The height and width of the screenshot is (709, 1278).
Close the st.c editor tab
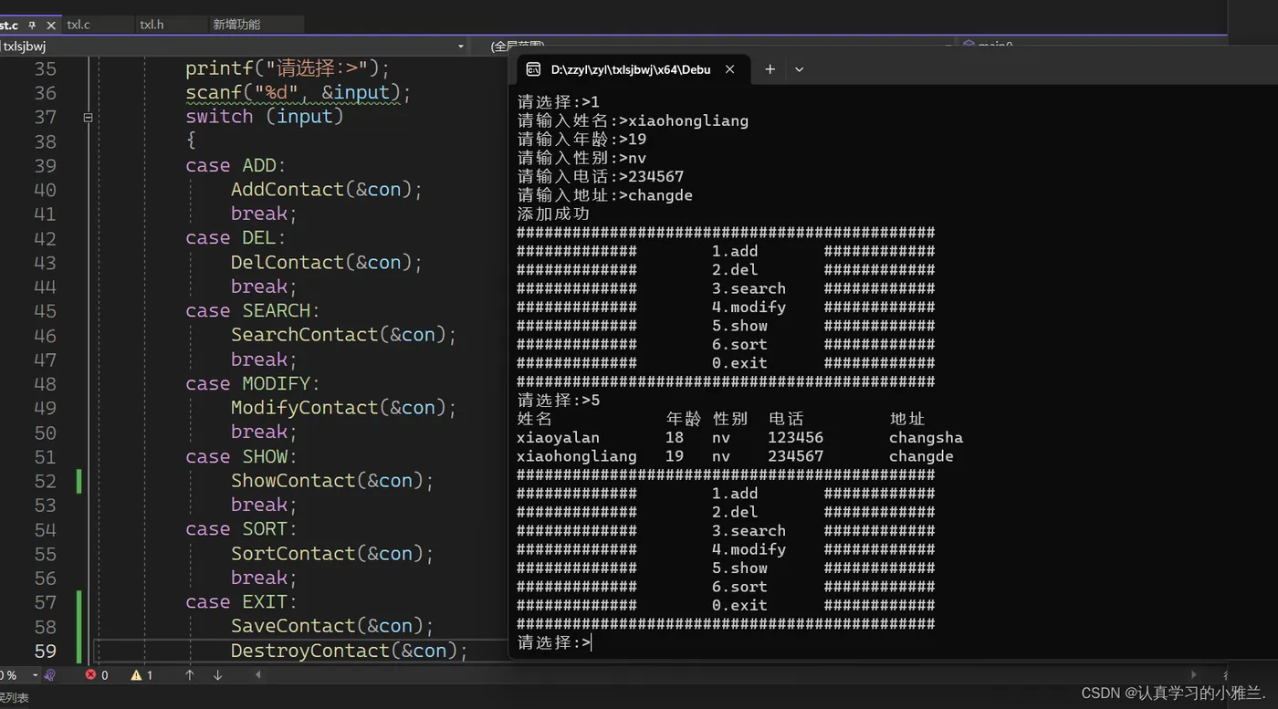51,26
